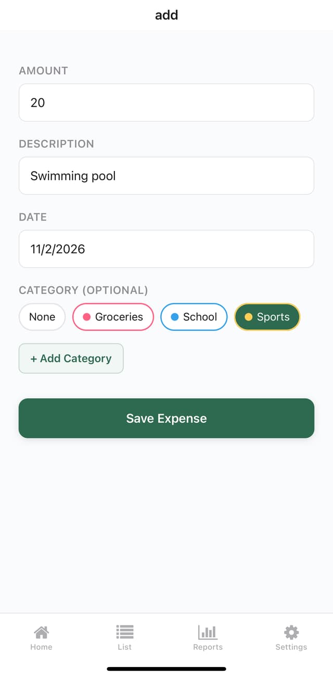Viewport: 333px width, 677px height.
Task: Switch category to School
Action: tap(194, 317)
